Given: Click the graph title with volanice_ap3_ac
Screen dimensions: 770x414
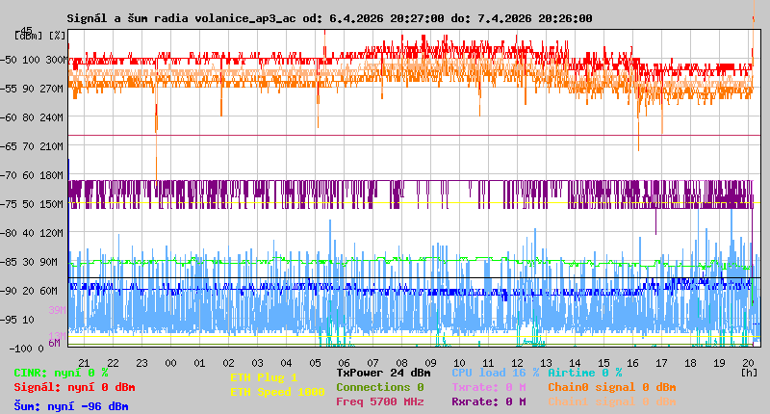Looking at the screenshot, I should [329, 18].
